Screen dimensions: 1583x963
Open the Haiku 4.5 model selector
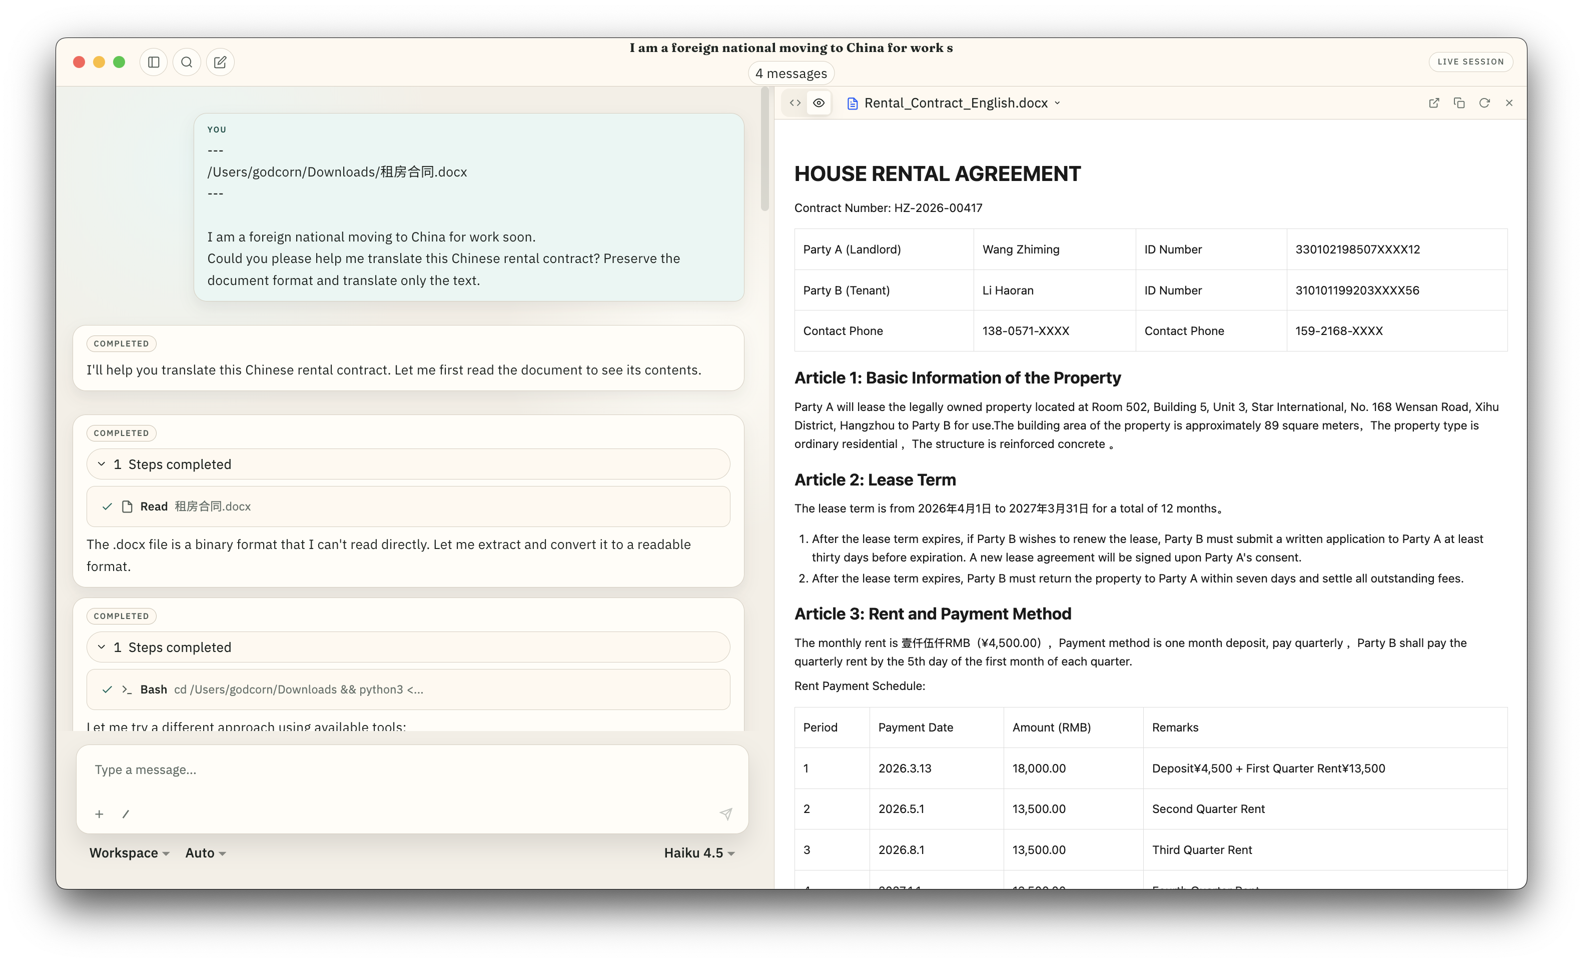pos(699,852)
